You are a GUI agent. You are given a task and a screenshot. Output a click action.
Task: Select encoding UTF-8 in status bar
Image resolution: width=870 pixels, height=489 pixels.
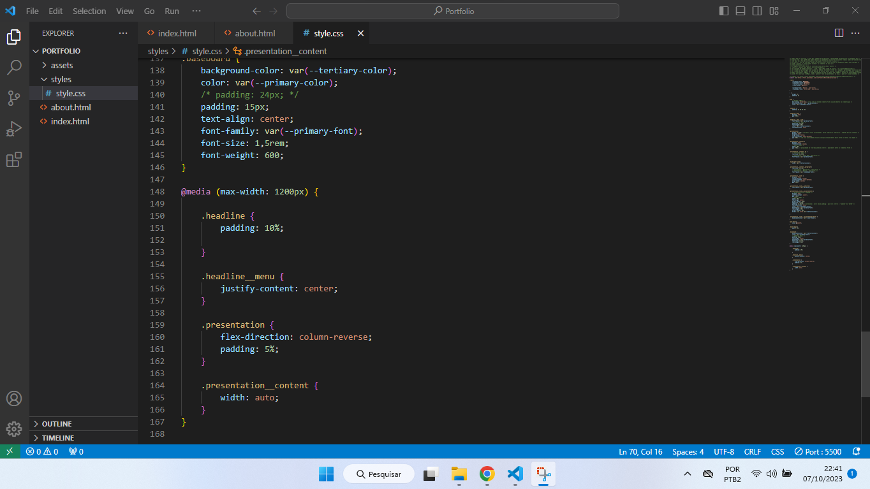(724, 451)
